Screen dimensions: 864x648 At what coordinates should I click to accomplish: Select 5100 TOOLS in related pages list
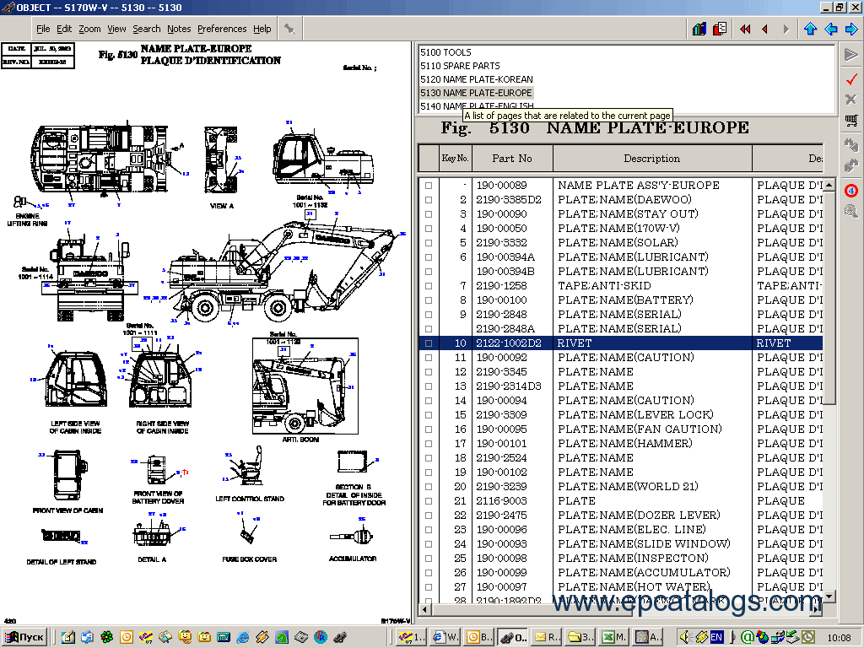coord(445,52)
